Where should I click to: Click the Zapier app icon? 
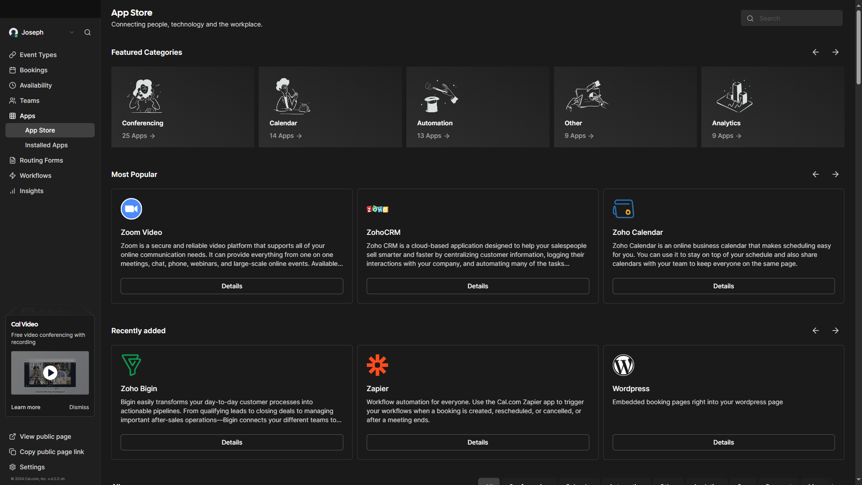pyautogui.click(x=377, y=365)
